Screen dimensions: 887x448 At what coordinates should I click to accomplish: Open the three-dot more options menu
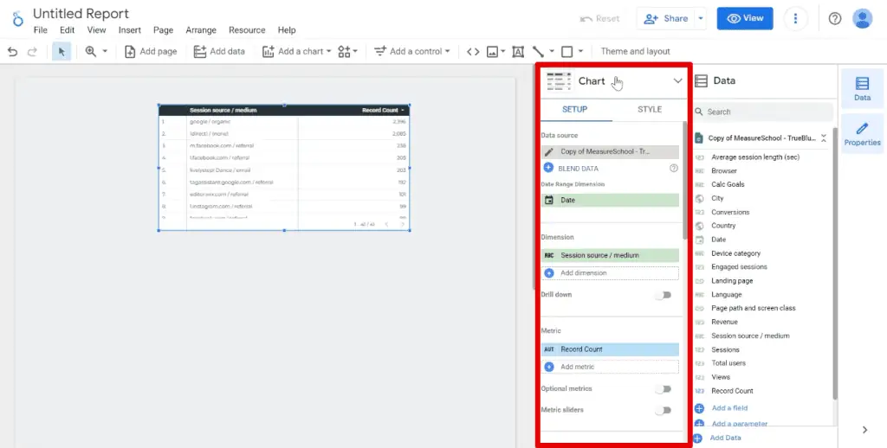point(796,18)
